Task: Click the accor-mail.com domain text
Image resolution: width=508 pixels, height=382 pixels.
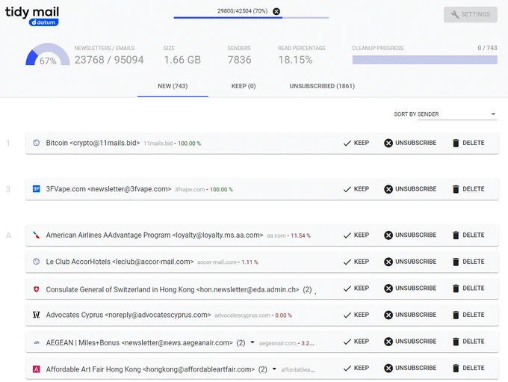Action: tap(217, 262)
